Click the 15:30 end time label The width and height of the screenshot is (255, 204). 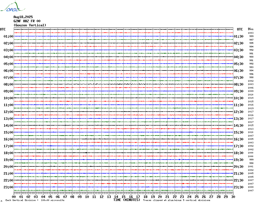(239, 132)
